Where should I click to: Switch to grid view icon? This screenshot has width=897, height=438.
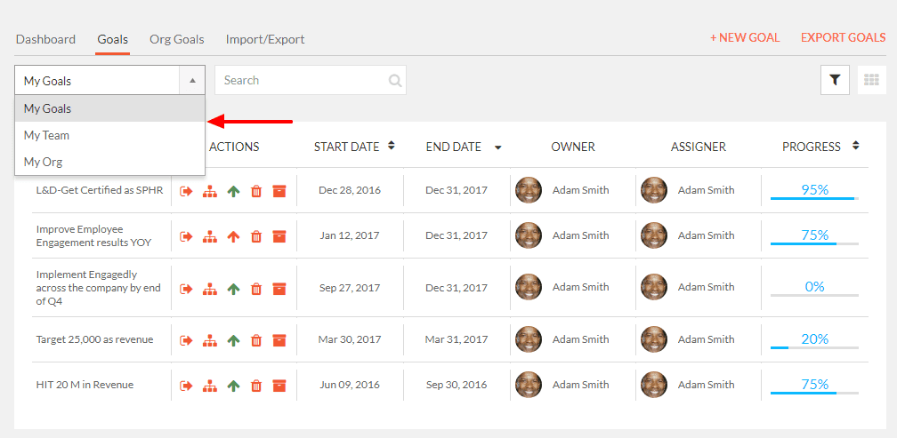coord(871,80)
